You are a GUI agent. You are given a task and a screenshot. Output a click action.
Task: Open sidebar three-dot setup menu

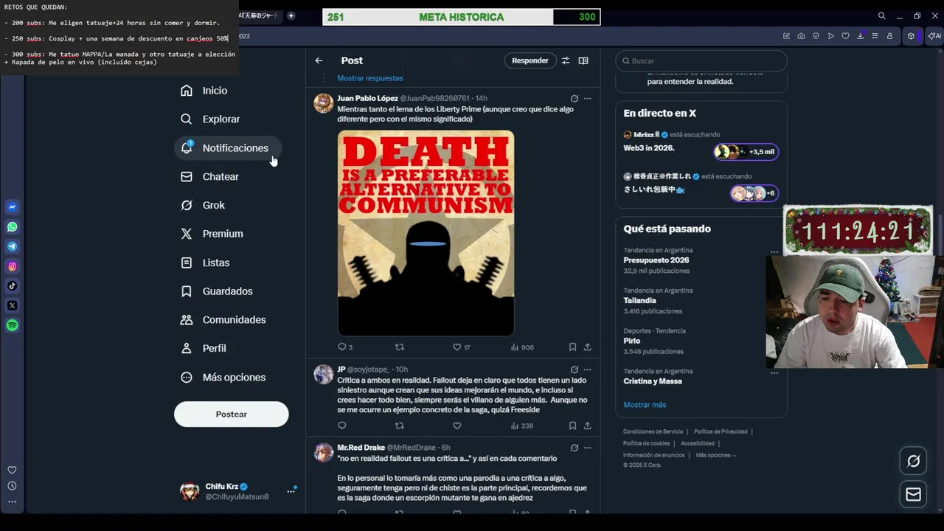(x=12, y=502)
